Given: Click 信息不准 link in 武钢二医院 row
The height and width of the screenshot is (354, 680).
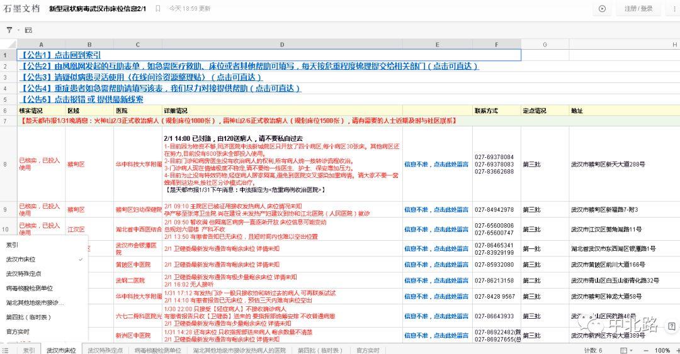Looking at the screenshot, I should click(436, 280).
